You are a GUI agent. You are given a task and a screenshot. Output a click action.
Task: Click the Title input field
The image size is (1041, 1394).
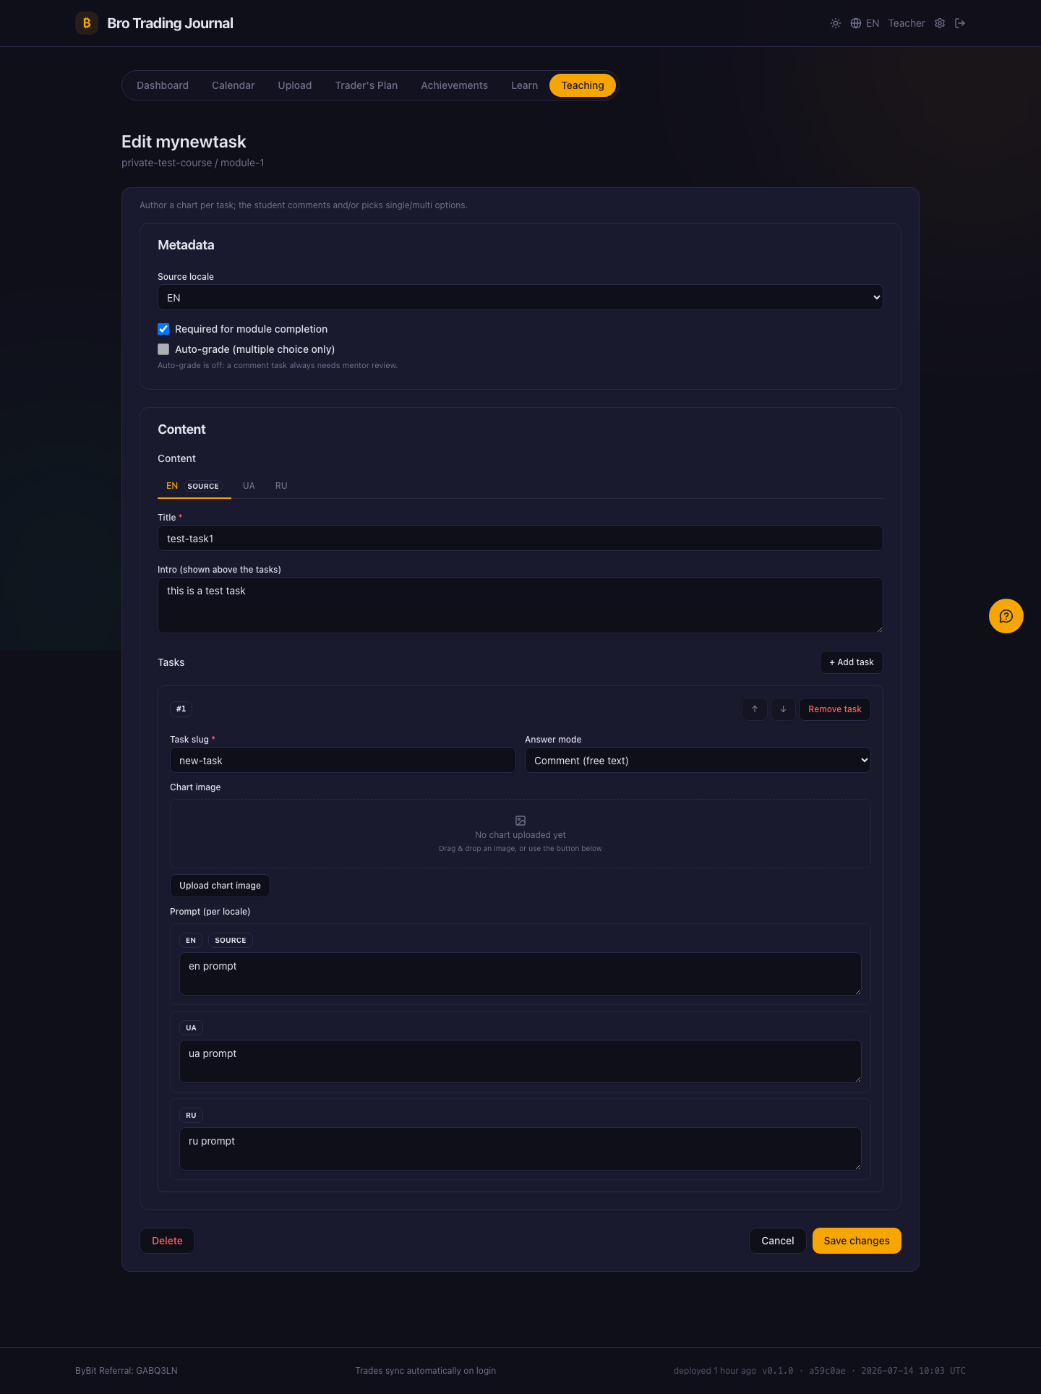point(520,538)
